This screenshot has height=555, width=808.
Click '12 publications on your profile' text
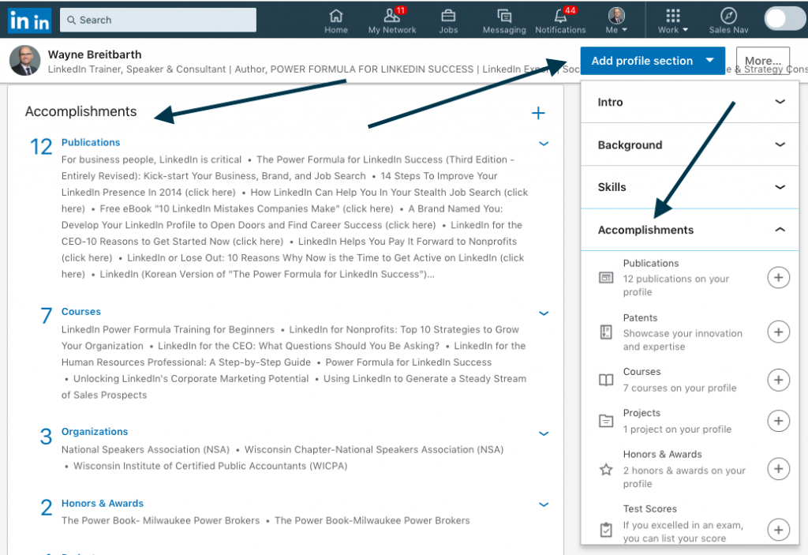676,285
